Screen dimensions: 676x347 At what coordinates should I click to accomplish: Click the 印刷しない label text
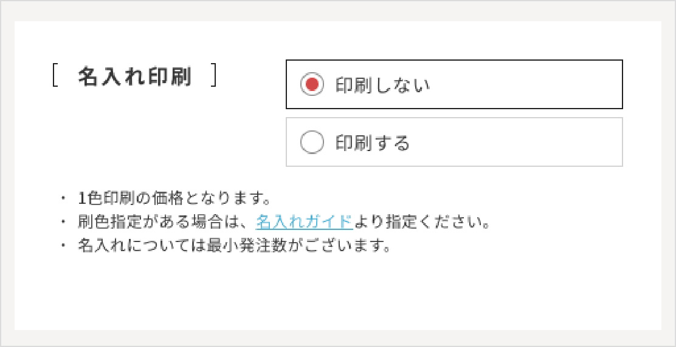coord(383,85)
